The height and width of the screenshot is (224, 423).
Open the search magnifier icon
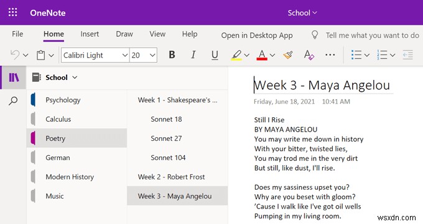point(13,101)
